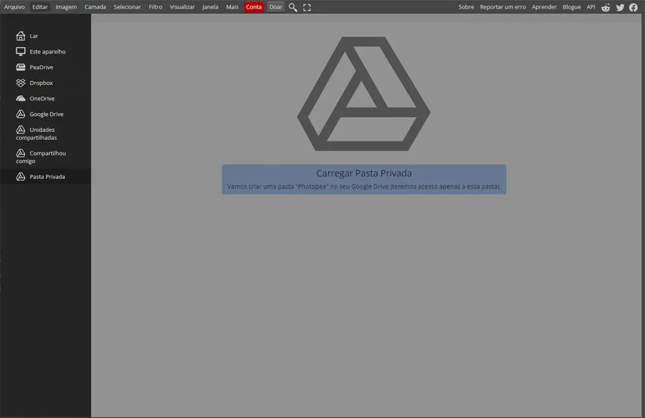Open the Reddit link icon
The image size is (645, 418).
pos(605,8)
